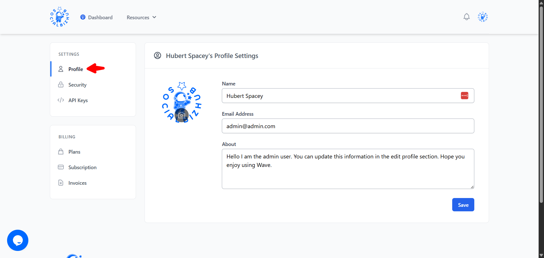This screenshot has height=258, width=544.
Task: Click inside the About textarea
Action: click(x=348, y=169)
